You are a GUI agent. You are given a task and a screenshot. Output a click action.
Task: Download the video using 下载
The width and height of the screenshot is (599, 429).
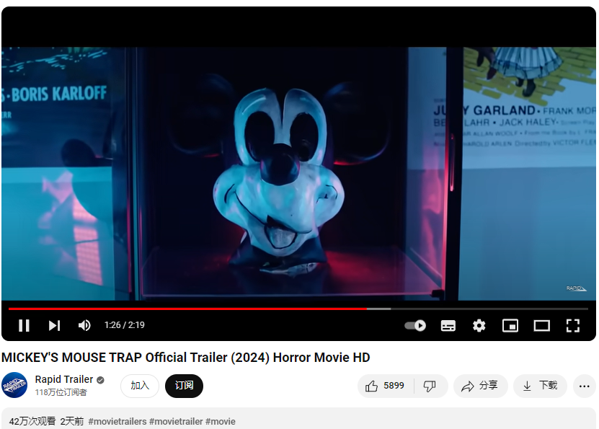[x=540, y=386]
